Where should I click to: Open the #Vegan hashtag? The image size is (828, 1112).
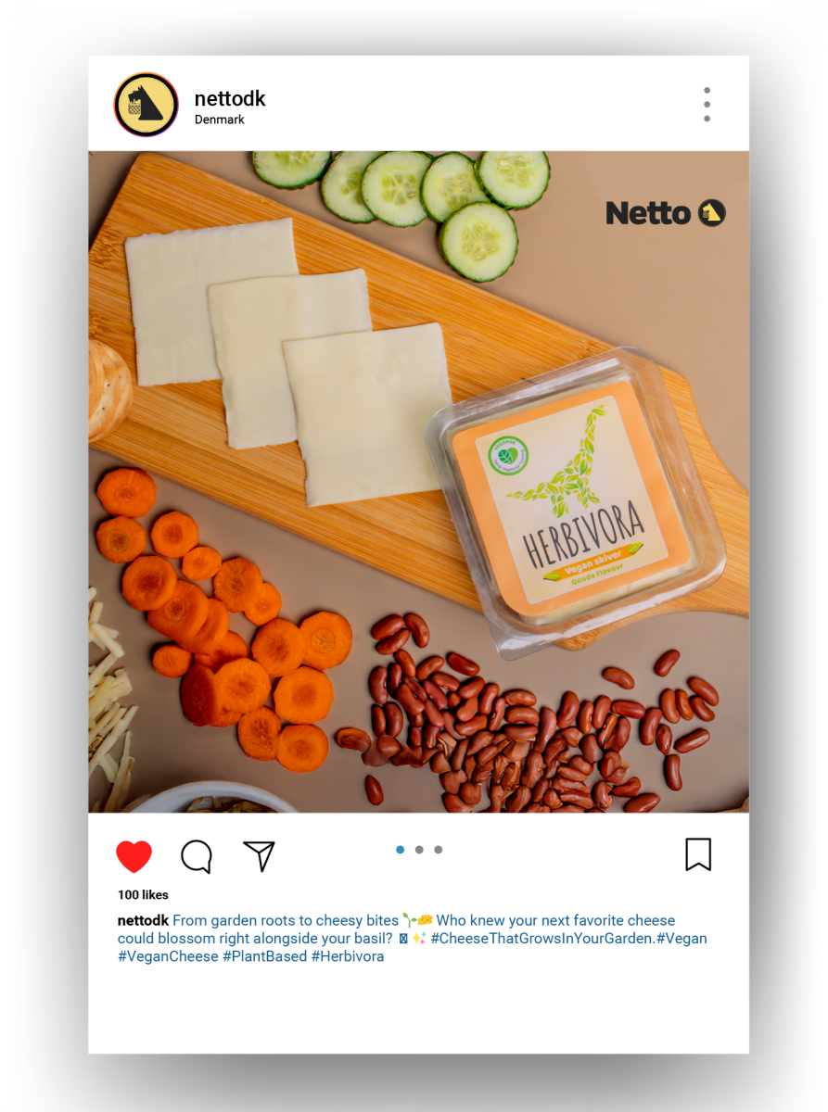pos(682,939)
